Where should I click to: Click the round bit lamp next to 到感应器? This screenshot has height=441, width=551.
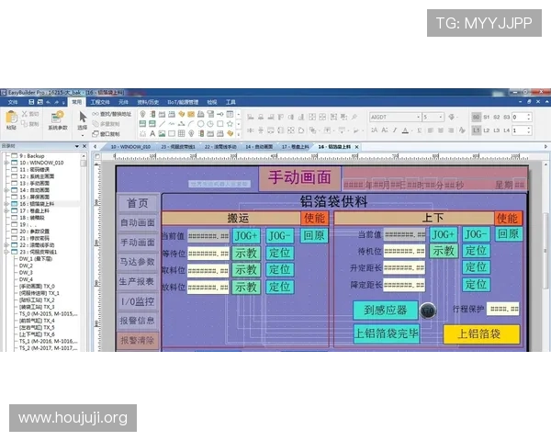point(427,311)
